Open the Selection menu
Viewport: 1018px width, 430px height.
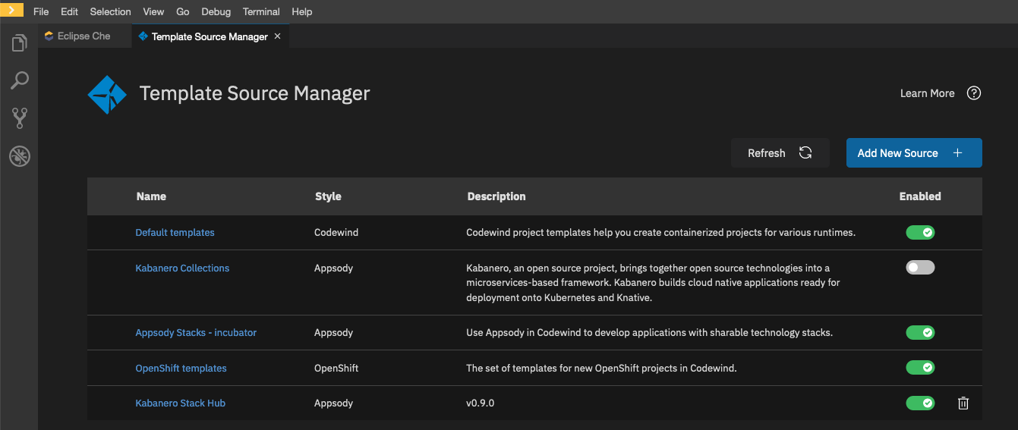(x=110, y=11)
